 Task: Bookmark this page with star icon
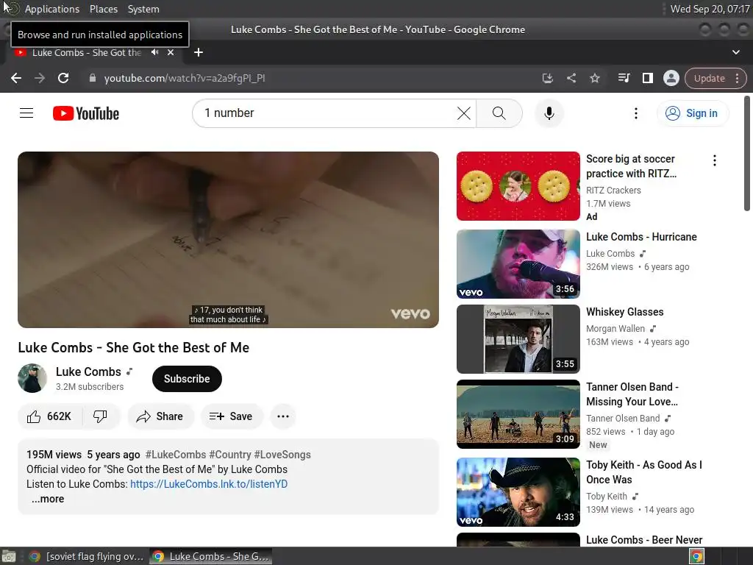[594, 78]
